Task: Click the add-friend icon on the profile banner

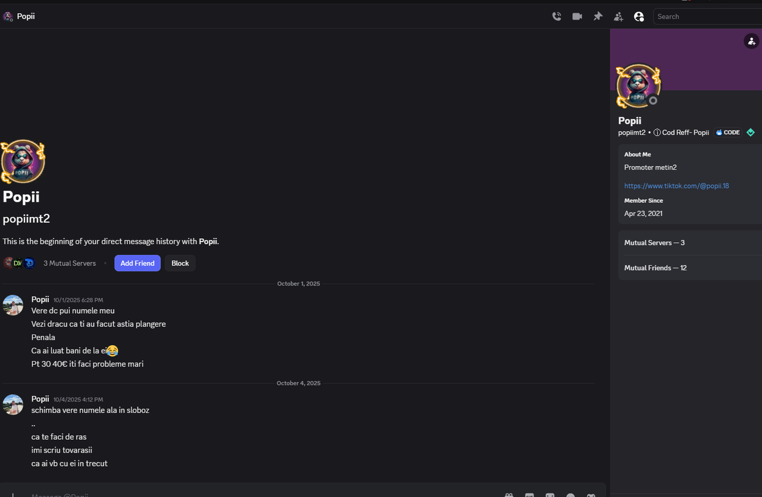Action: click(x=751, y=41)
